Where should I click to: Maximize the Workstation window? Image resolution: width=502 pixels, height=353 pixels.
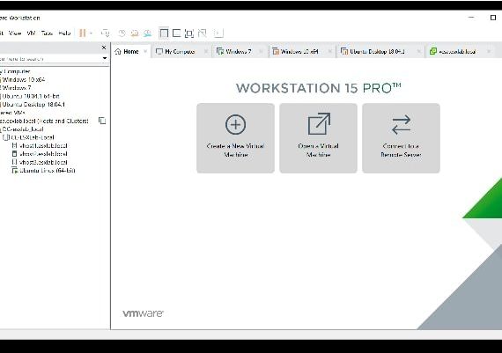[493, 18]
